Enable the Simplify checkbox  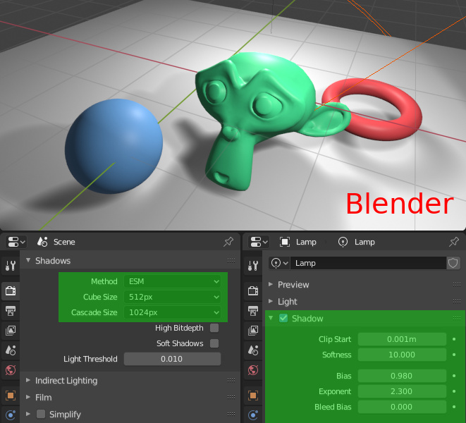point(41,414)
